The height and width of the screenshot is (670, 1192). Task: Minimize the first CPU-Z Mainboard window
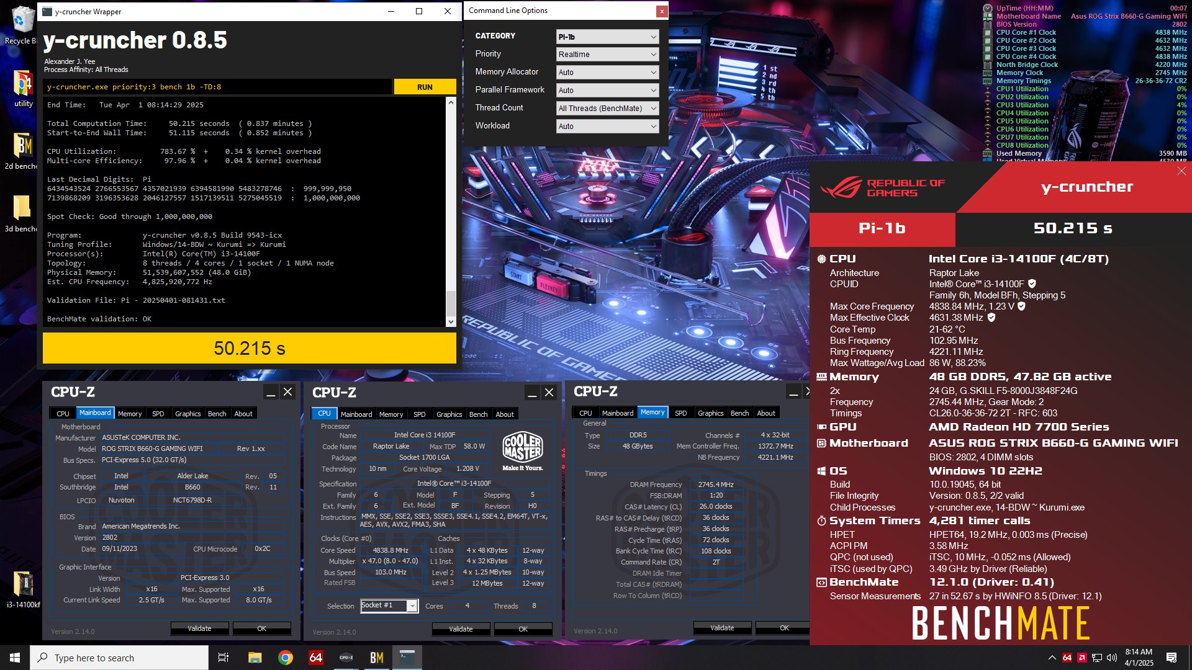pyautogui.click(x=271, y=392)
